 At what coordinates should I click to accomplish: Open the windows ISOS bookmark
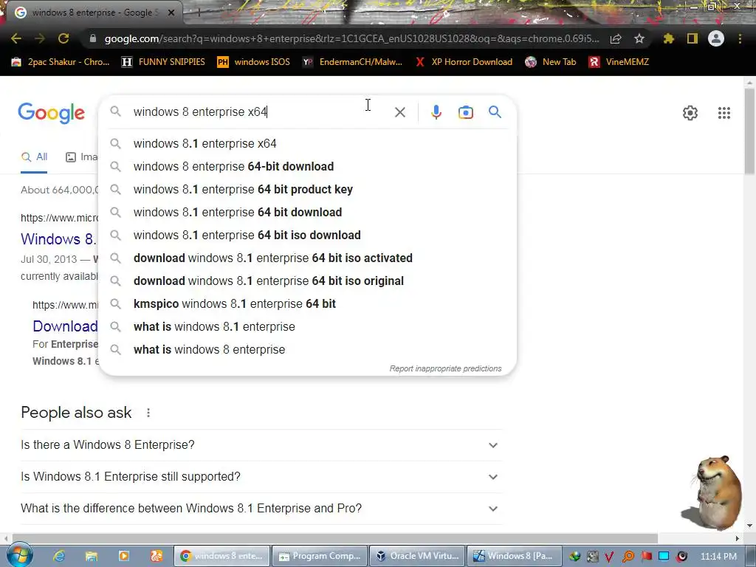(x=254, y=62)
